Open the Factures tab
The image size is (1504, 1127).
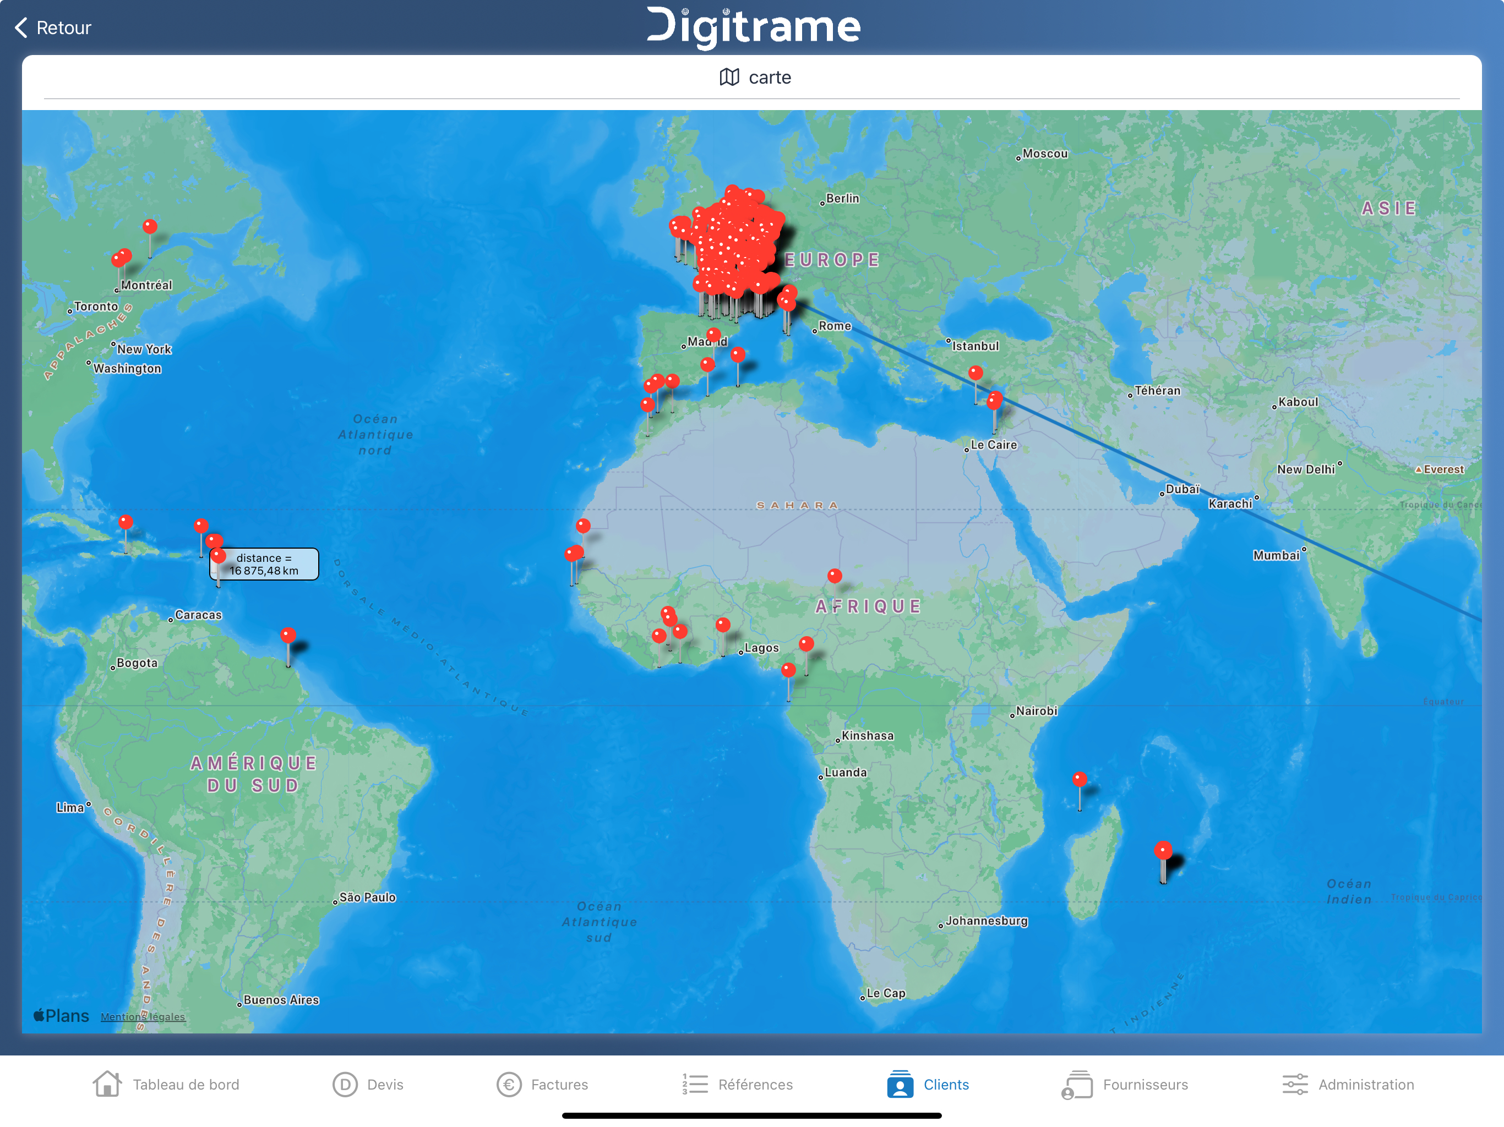tap(543, 1084)
